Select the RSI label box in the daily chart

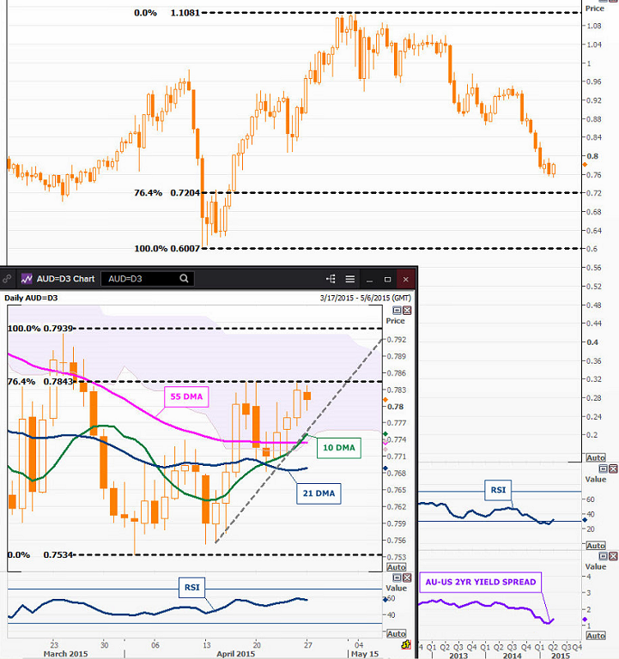tap(192, 588)
